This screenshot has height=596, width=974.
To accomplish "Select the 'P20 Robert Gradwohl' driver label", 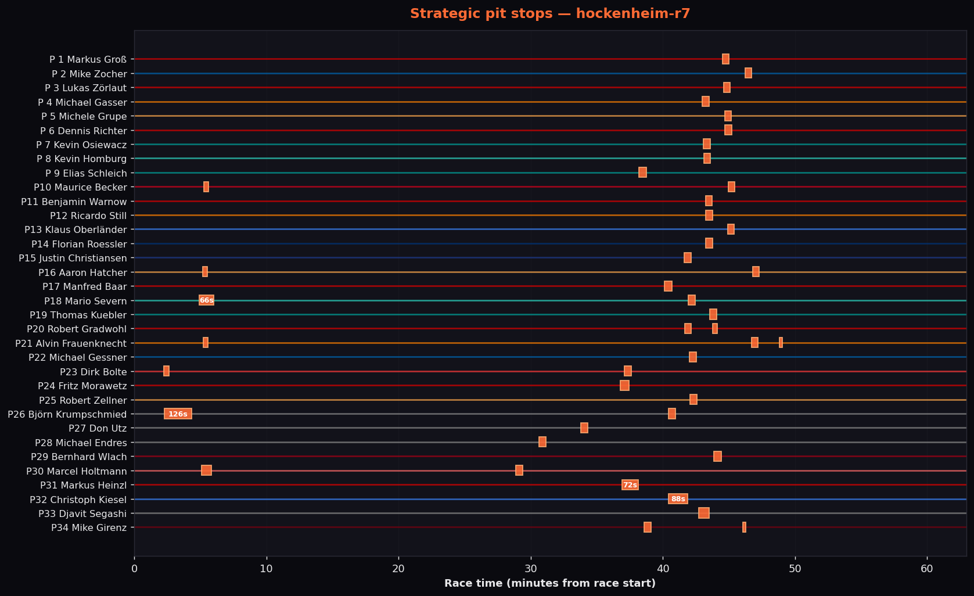I will [77, 329].
